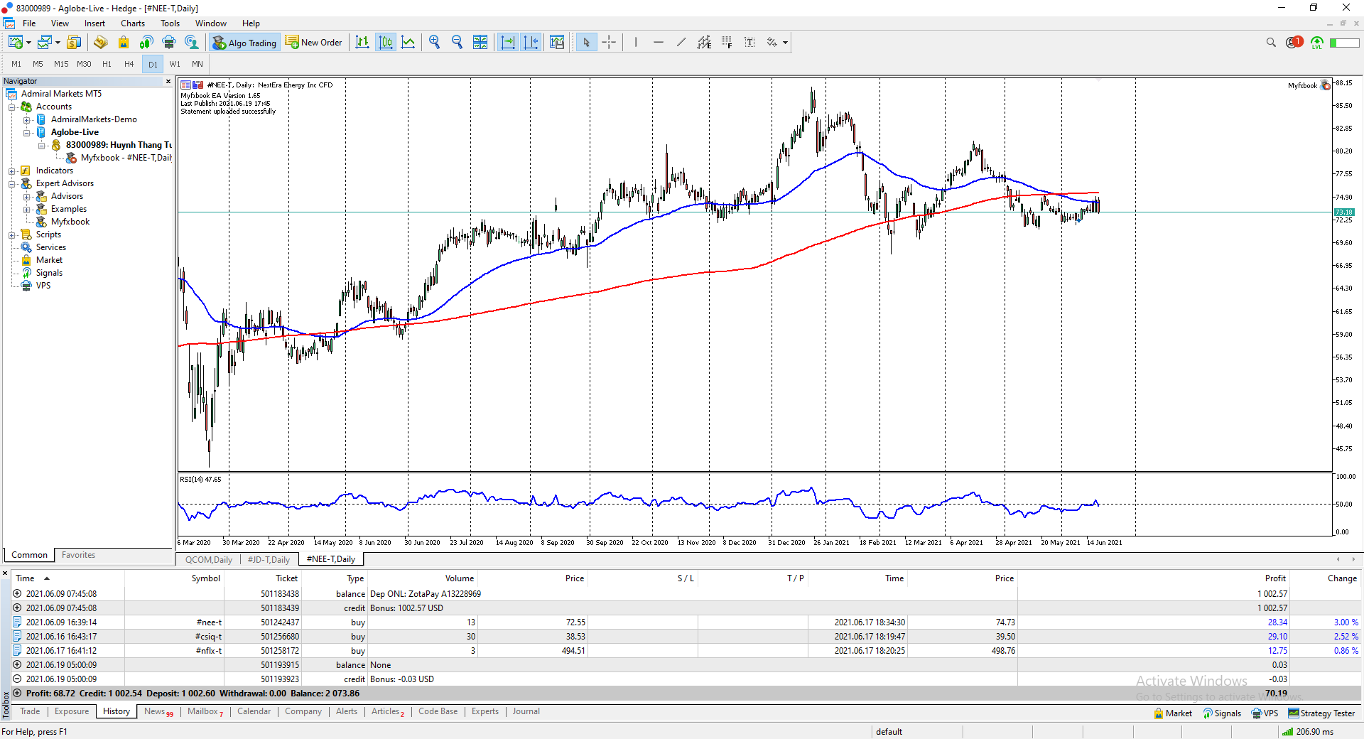Switch chart to bar chart icon
The image size is (1364, 739).
[362, 43]
